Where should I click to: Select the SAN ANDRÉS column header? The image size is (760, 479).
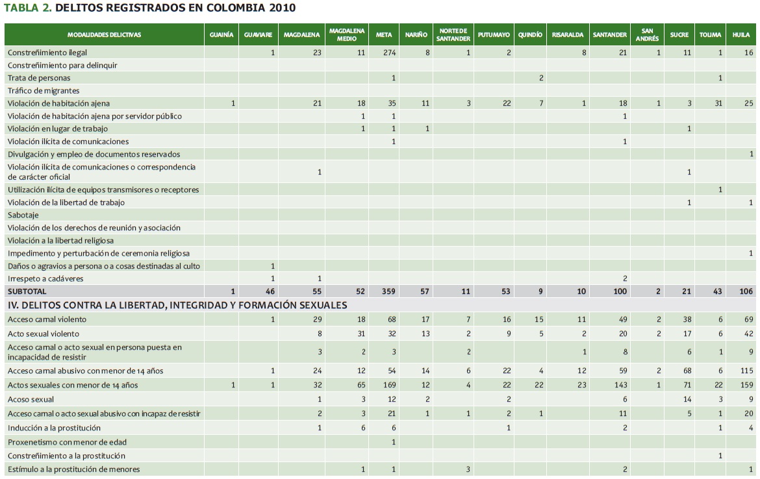(x=647, y=35)
